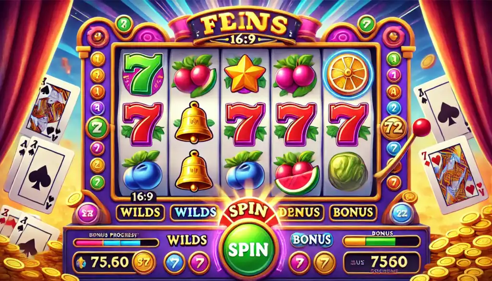Tap the pink round button left of WILDS
This screenshot has height=281, width=492.
(x=86, y=214)
